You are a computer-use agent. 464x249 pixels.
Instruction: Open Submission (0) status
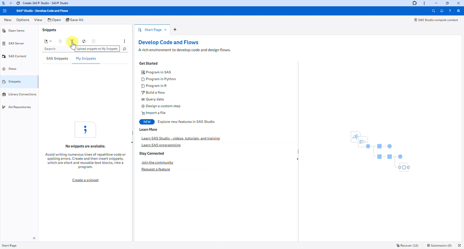tap(439, 245)
